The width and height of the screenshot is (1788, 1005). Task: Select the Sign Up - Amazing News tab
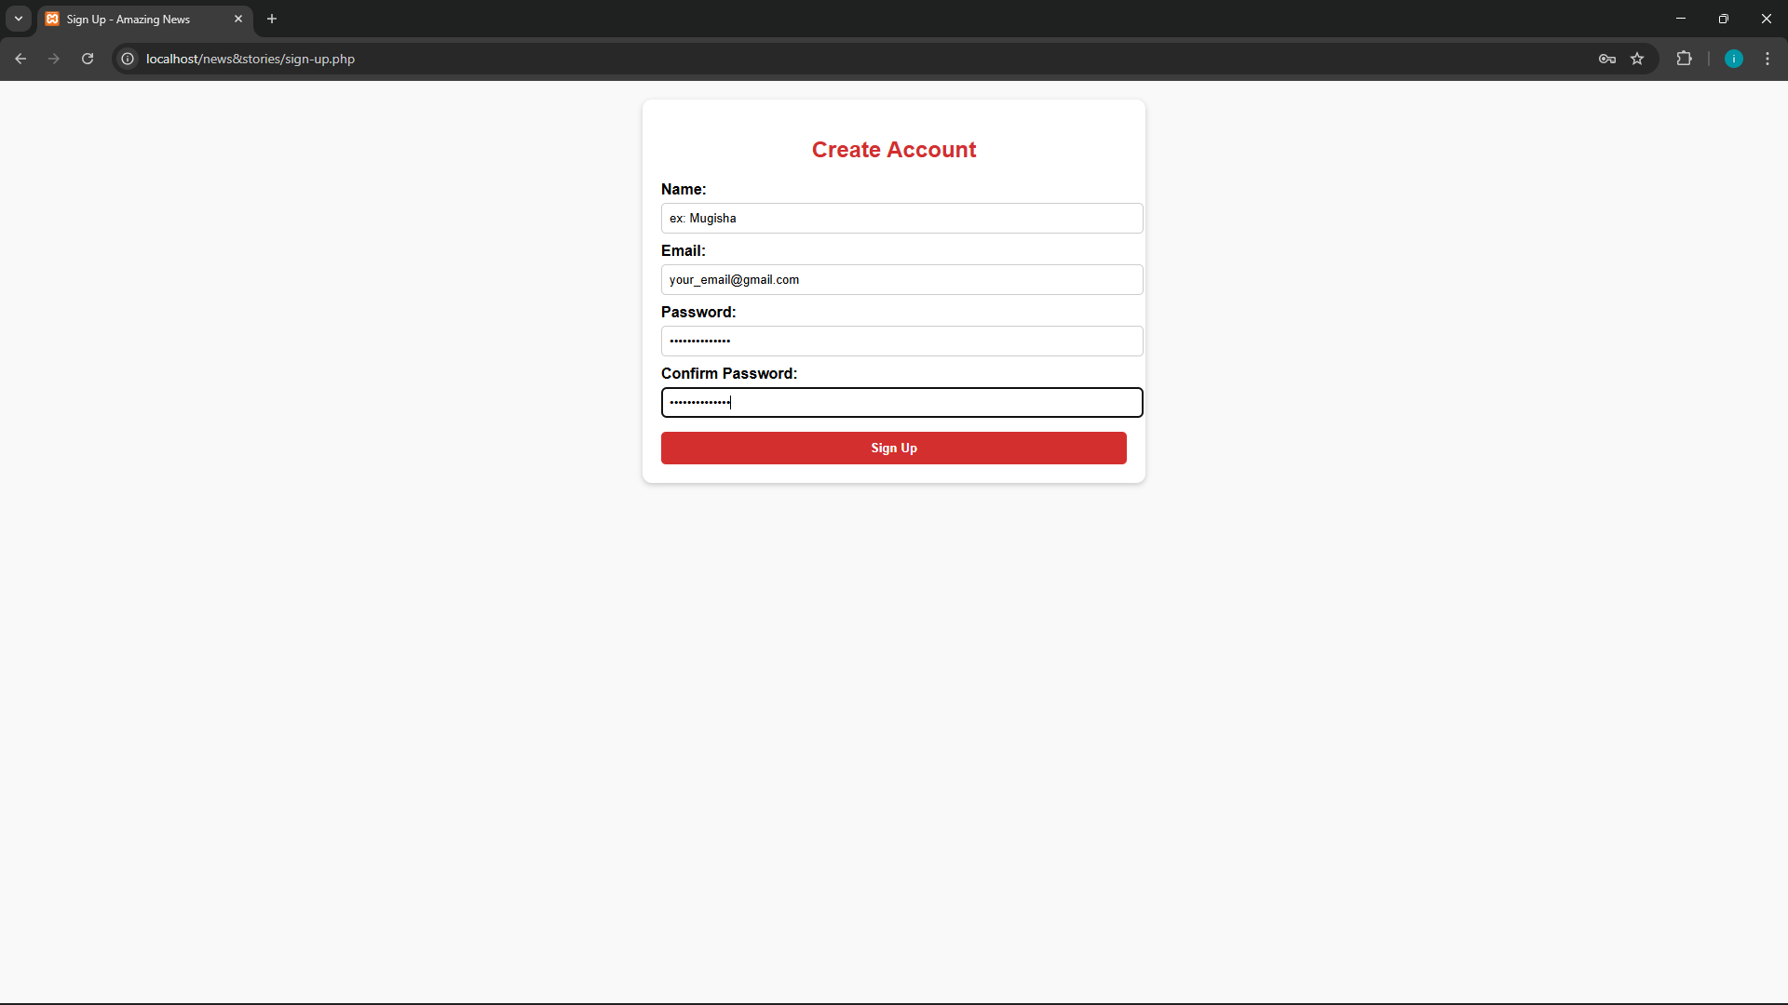point(130,19)
